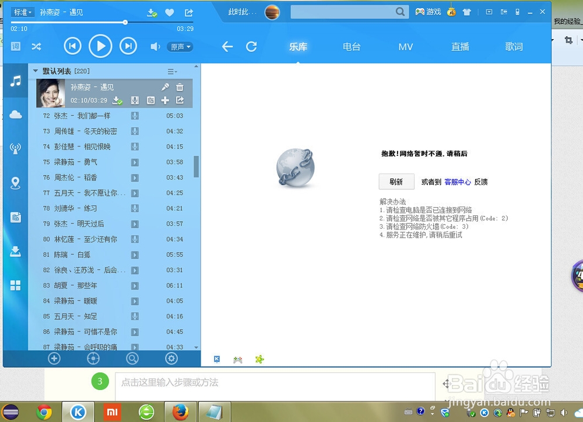Favorite the song with heart icon
This screenshot has height=422, width=583.
[x=170, y=13]
